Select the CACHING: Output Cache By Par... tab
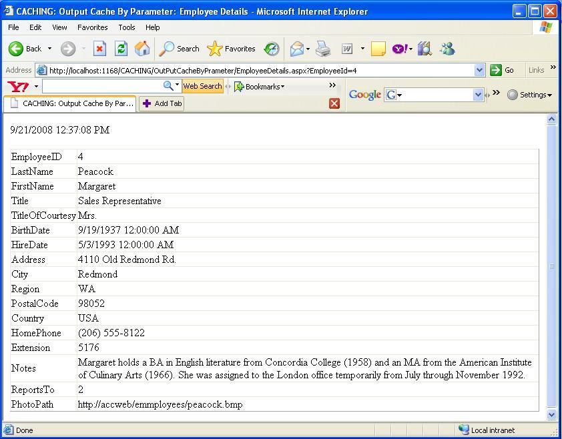562x439 pixels. [70, 103]
